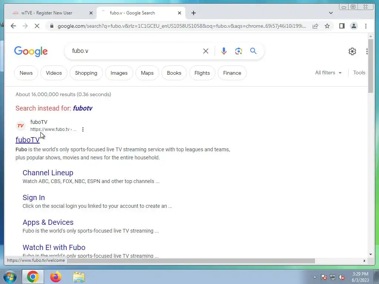This screenshot has width=379, height=284.
Task: Open the Channel Lineup sitelink
Action: pyautogui.click(x=48, y=173)
